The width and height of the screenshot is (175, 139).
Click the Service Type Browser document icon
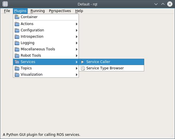coord(83,68)
